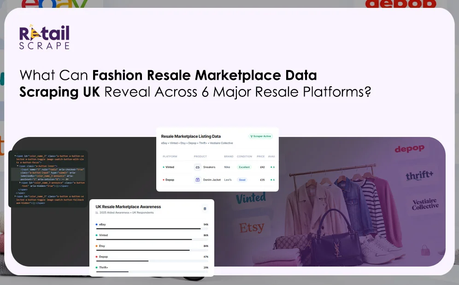Select the PRODUCT column header

(200, 156)
